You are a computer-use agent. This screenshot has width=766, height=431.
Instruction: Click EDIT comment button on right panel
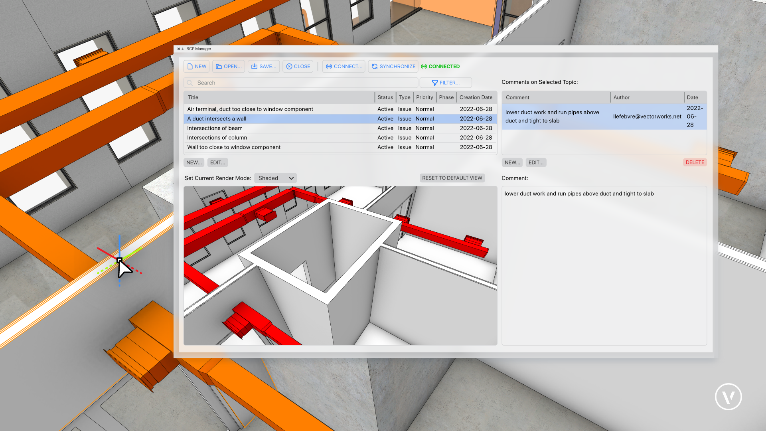pyautogui.click(x=536, y=162)
